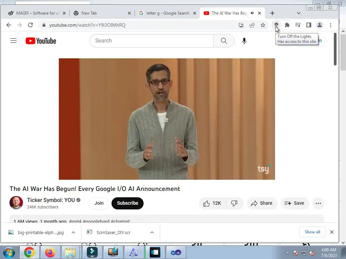Open more actions three-dot button
346x259 pixels.
[x=318, y=203]
